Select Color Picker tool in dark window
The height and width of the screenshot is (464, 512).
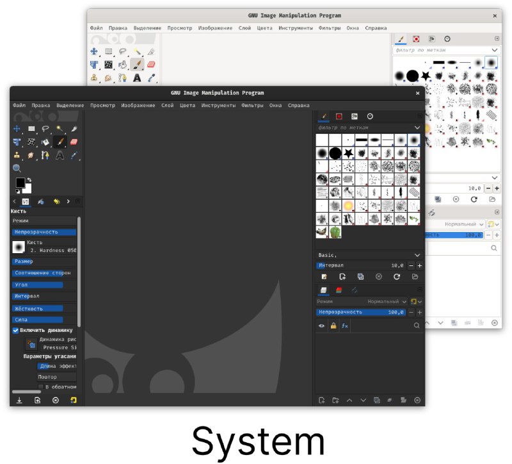(74, 155)
